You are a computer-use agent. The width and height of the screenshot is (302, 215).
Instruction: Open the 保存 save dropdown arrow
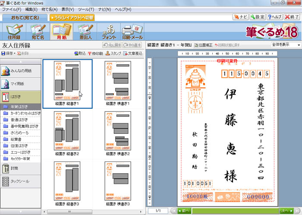coord(15,54)
